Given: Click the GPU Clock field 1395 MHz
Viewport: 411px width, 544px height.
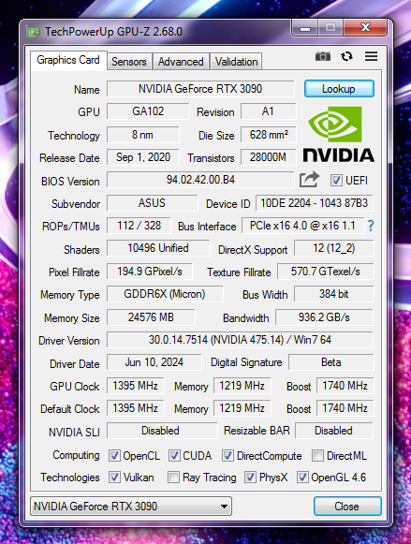Looking at the screenshot, I should (x=135, y=386).
